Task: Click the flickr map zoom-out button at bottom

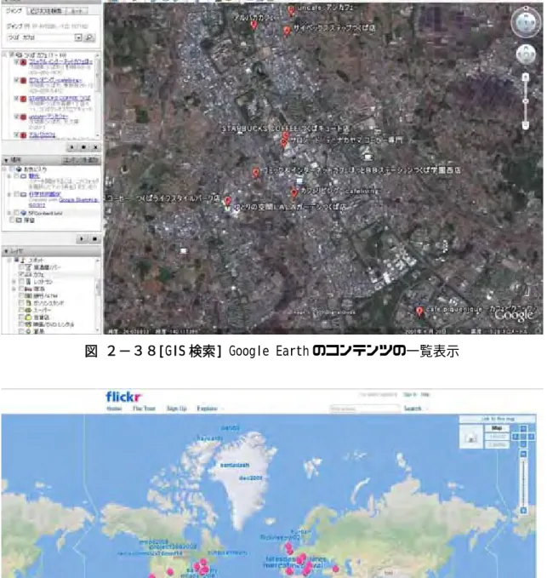Action: [523, 511]
